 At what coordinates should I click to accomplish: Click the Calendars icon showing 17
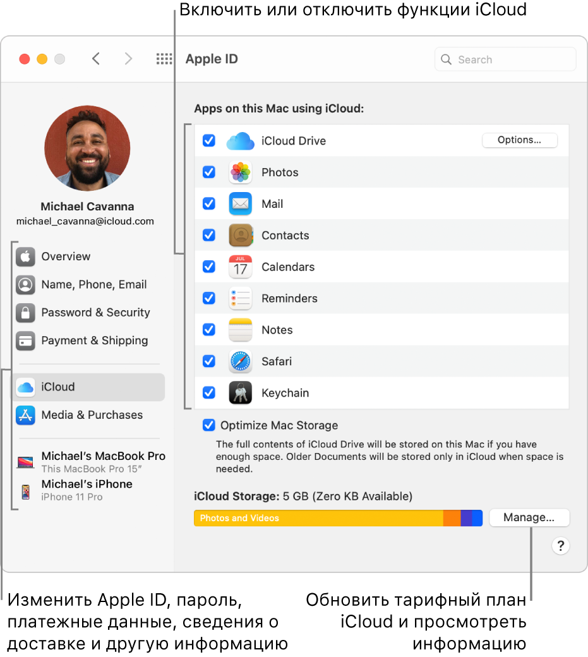(241, 267)
